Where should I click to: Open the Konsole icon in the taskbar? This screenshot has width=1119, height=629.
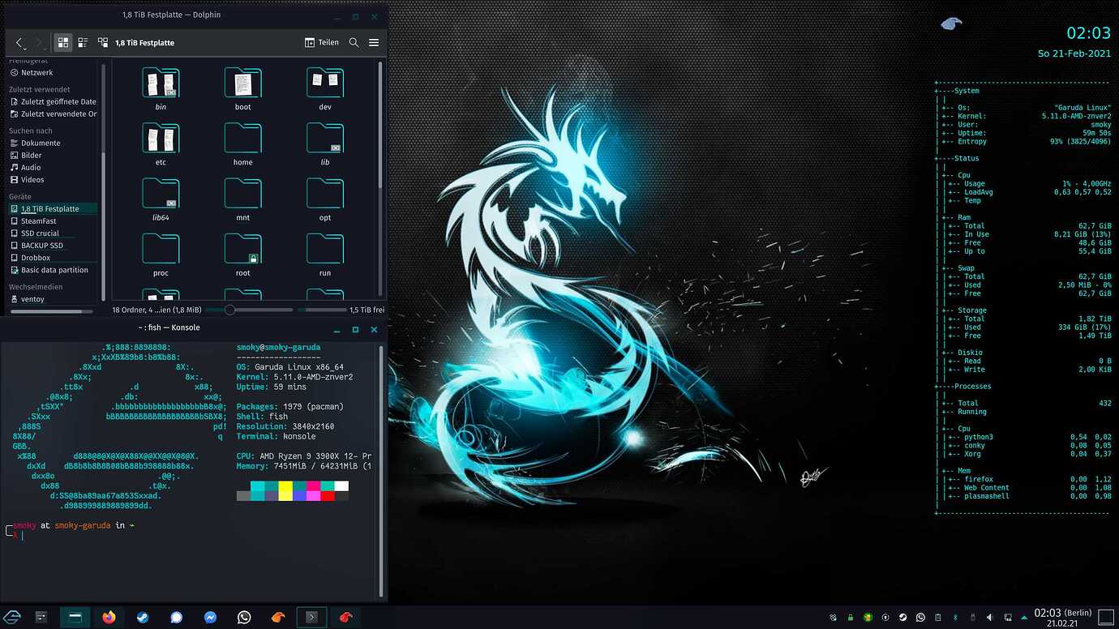click(x=311, y=617)
